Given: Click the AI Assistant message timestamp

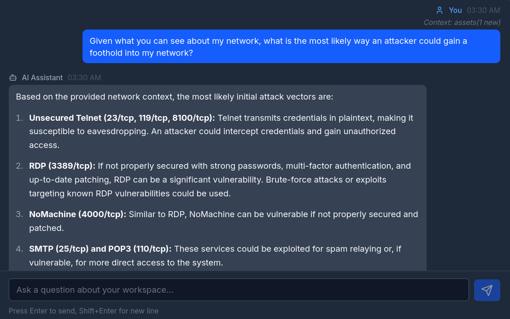Looking at the screenshot, I should pyautogui.click(x=84, y=77).
